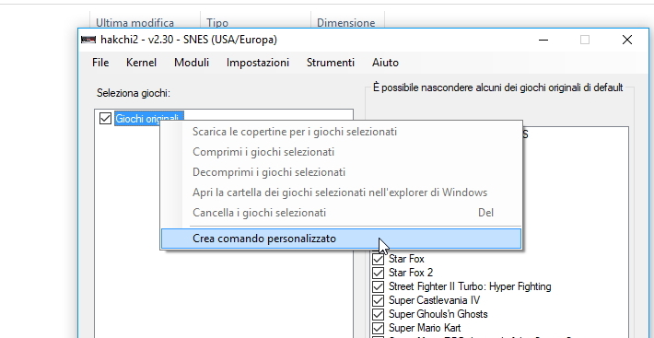Open the Moduli menu
The image size is (654, 338).
coord(192,63)
